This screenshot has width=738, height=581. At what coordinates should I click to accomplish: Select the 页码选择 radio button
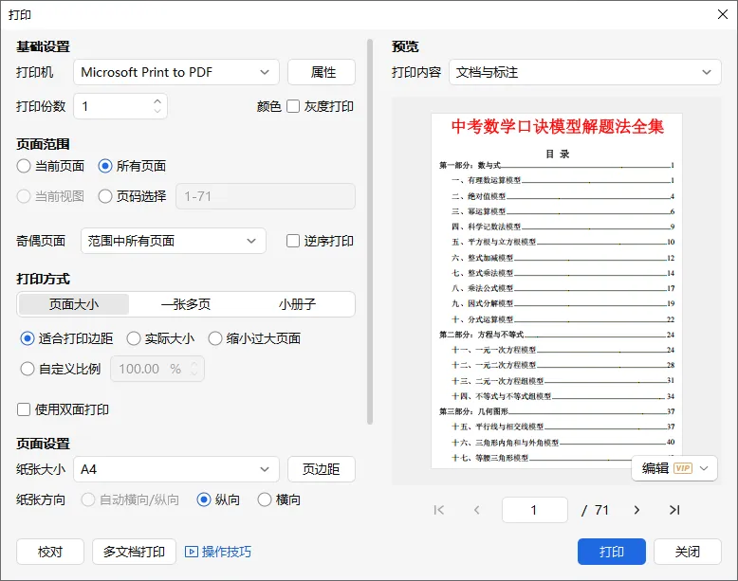coord(105,196)
